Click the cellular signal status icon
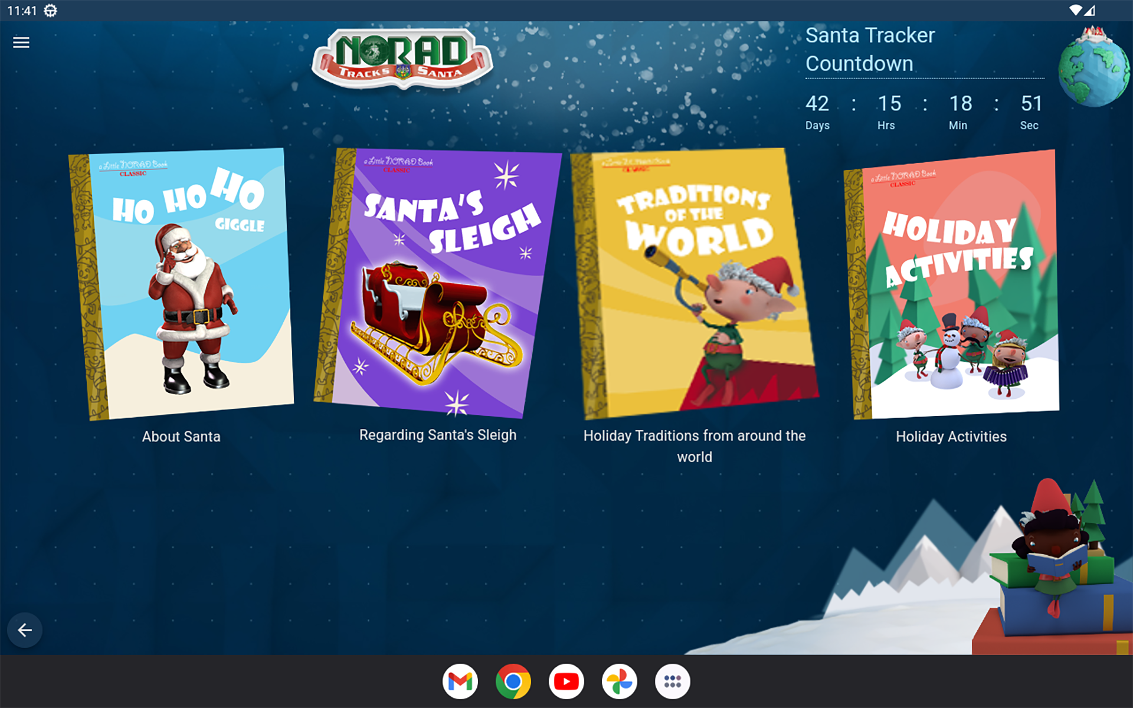The image size is (1133, 708). 1089,10
